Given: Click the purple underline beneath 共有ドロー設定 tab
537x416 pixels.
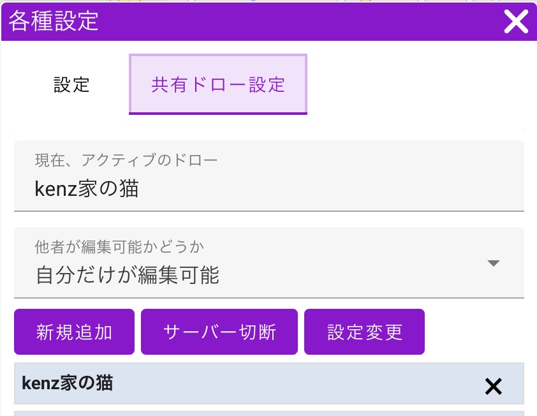Looking at the screenshot, I should 218,113.
